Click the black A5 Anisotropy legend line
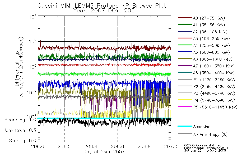Viewport: 251px width, 158px height. click(x=185, y=134)
